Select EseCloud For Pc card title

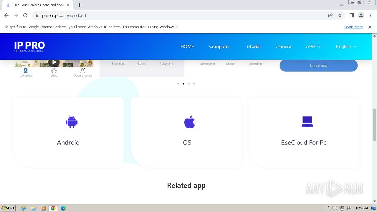(x=304, y=143)
